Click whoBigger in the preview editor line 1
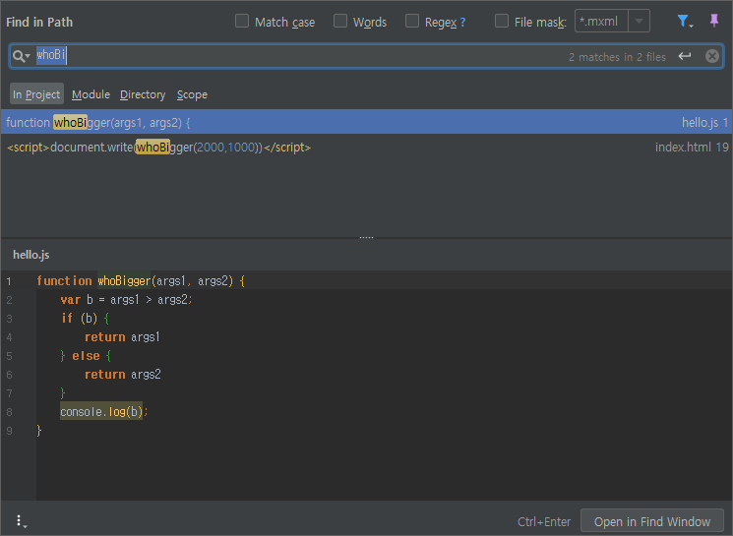This screenshot has width=733, height=536. 124,281
